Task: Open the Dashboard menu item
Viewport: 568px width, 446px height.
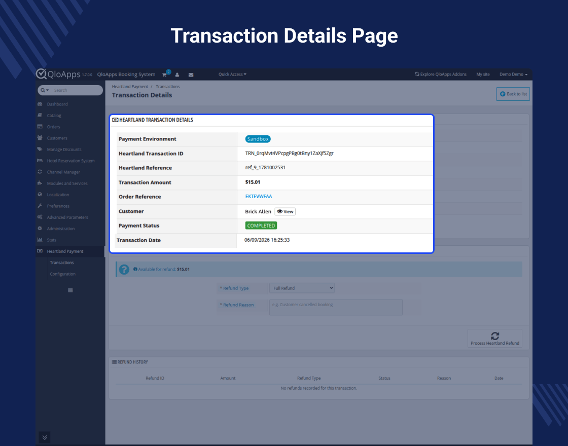Action: pyautogui.click(x=57, y=104)
